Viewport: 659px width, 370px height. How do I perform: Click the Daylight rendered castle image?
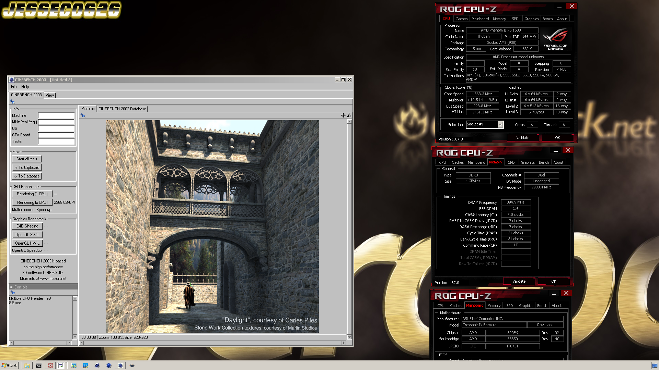212,226
